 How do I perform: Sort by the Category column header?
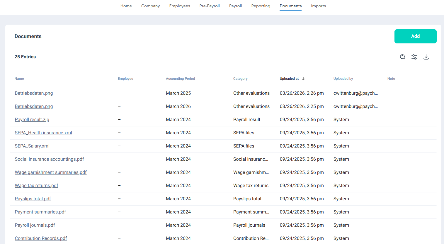(x=240, y=79)
